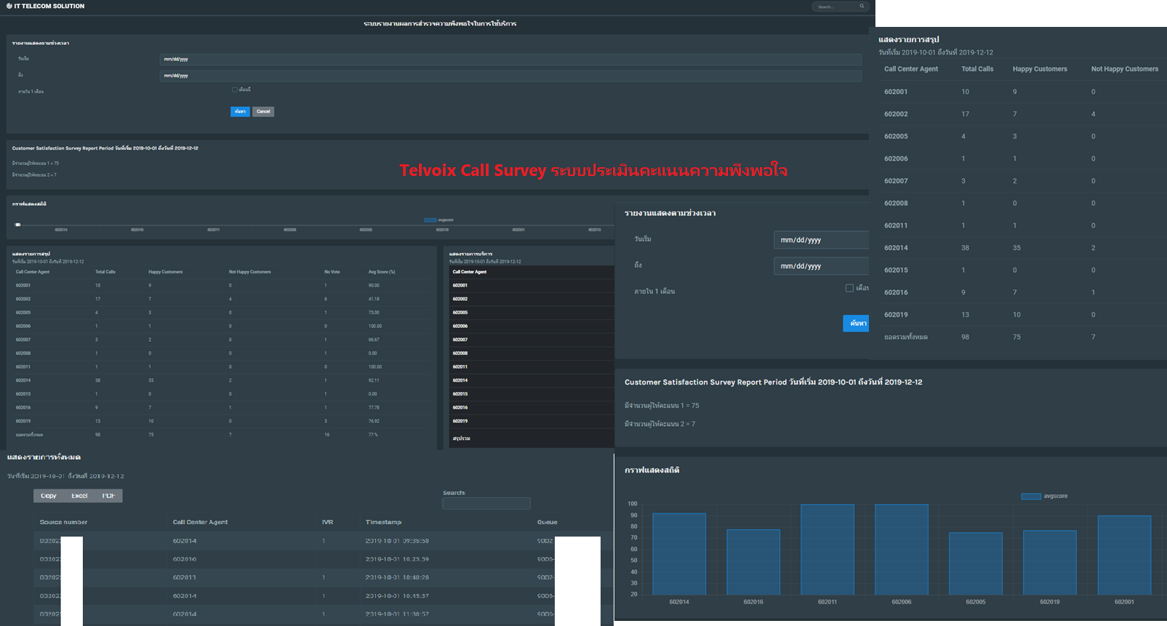The height and width of the screenshot is (626, 1167).
Task: Focus the Search field above the call records table
Action: click(486, 503)
